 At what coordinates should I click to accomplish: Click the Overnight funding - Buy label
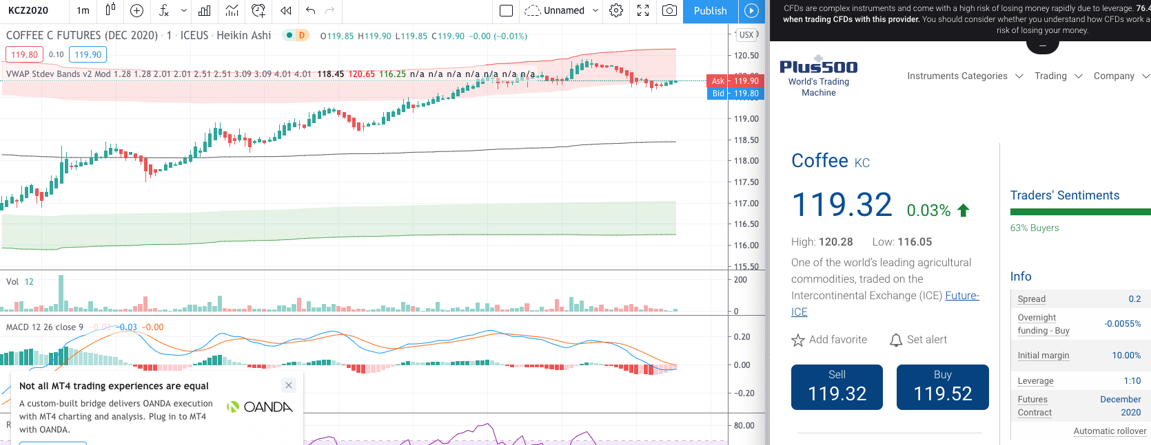1043,324
